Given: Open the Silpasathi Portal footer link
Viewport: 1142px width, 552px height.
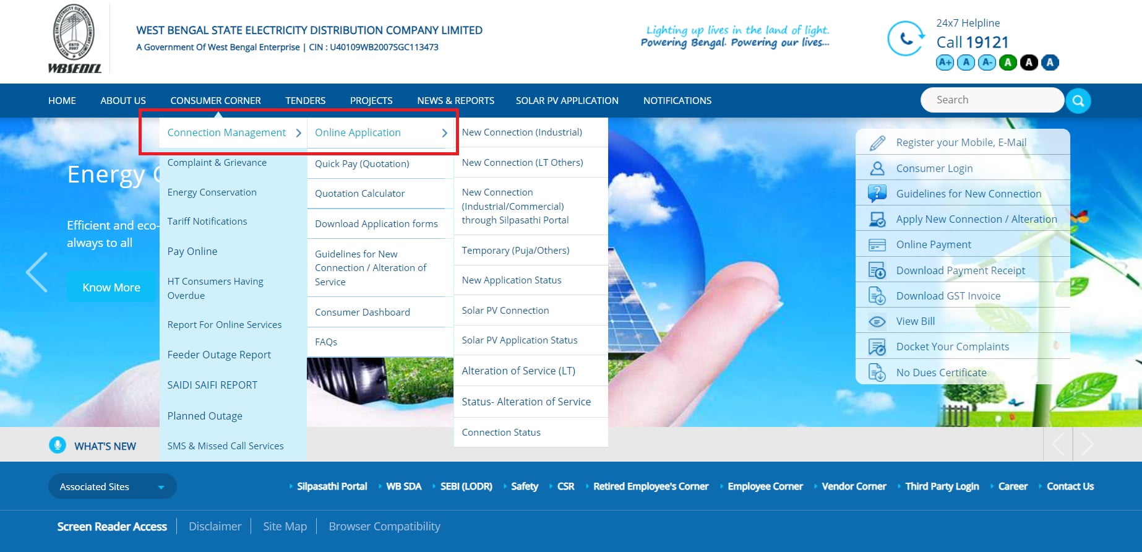Looking at the screenshot, I should click(x=332, y=486).
